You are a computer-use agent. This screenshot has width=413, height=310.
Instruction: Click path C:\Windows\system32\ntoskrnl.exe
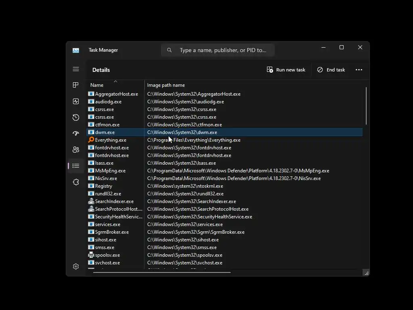[185, 186]
